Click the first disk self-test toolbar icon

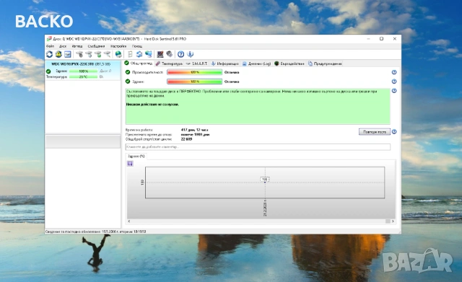point(79,54)
